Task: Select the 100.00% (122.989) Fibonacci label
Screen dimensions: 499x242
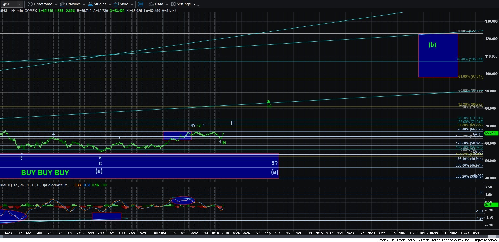Action: click(x=469, y=31)
